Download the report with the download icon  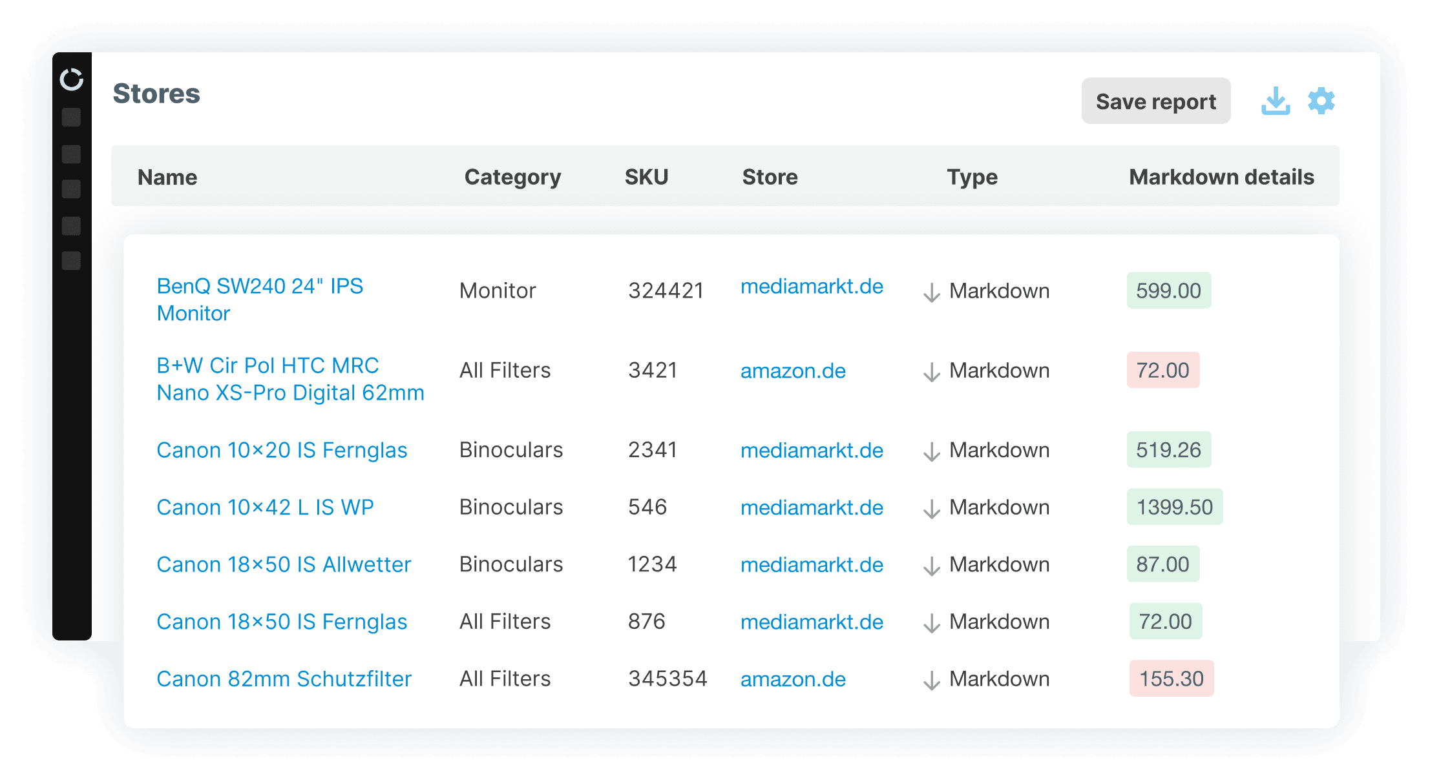[1276, 101]
